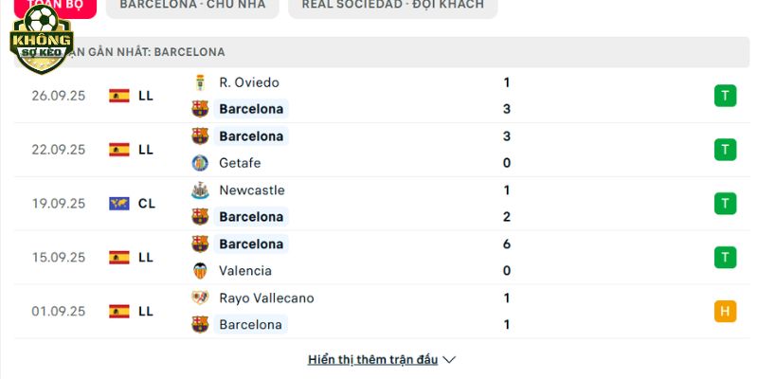The image size is (758, 379).
Task: Switch to Barcelona - Chủ Nhà tab
Action: click(192, 7)
